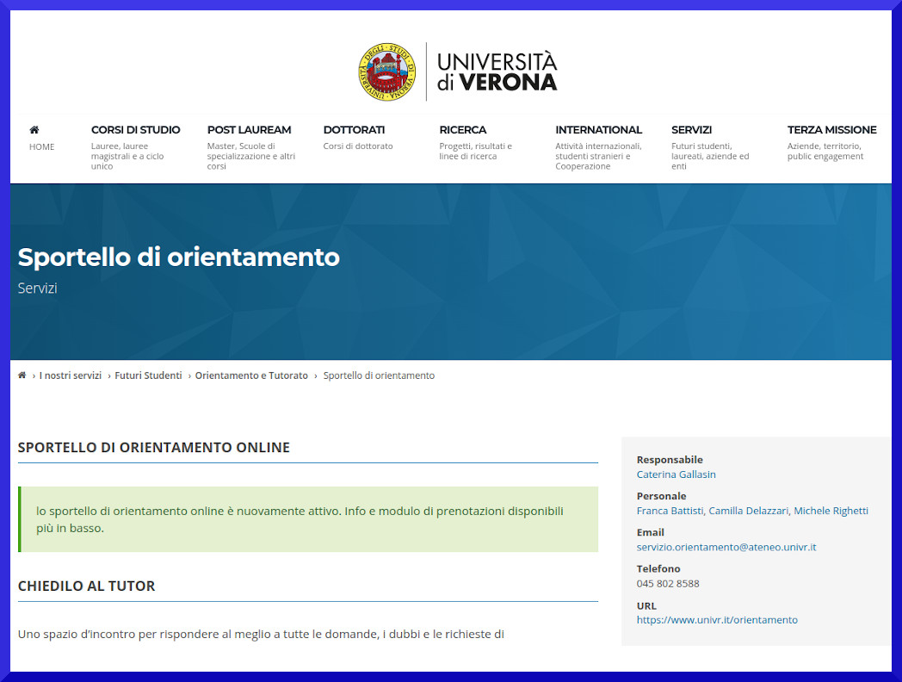Screen dimensions: 902x682
Task: Open Franca Battisti's profile link
Action: click(670, 511)
